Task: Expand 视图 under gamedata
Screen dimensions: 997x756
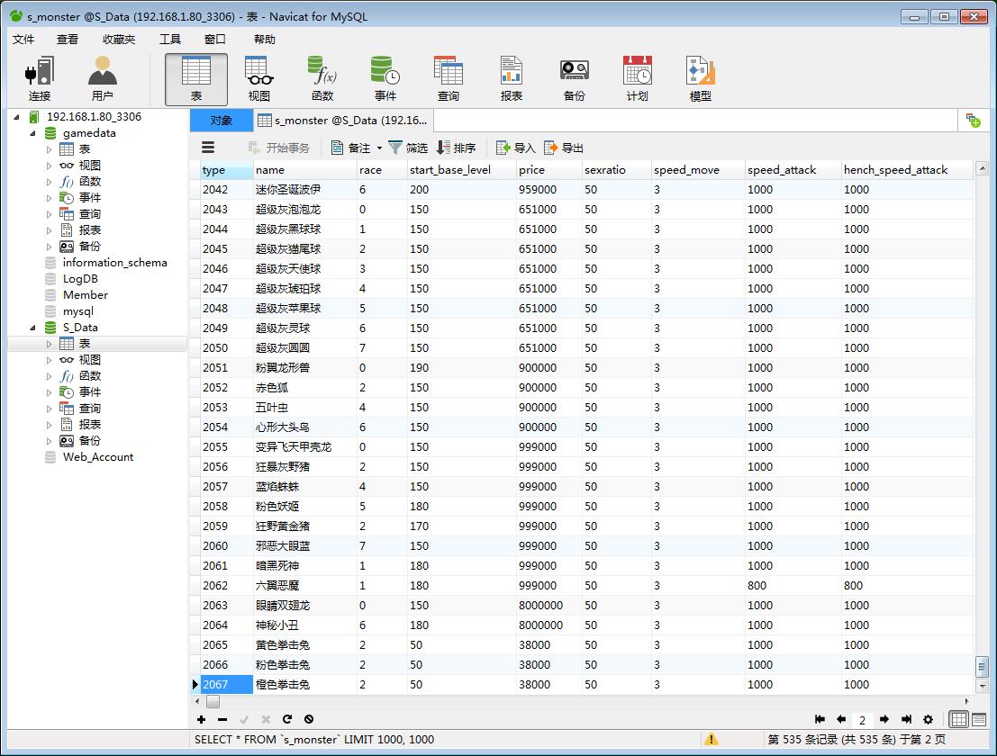Action: (49, 166)
